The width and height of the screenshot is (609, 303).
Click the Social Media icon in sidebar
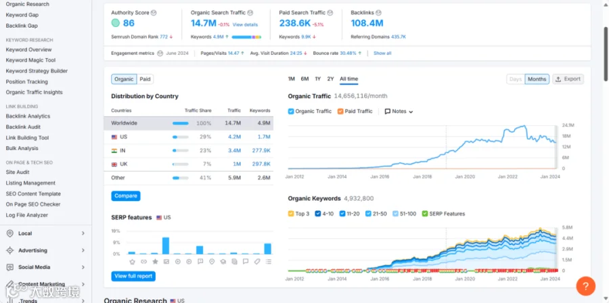click(x=10, y=267)
